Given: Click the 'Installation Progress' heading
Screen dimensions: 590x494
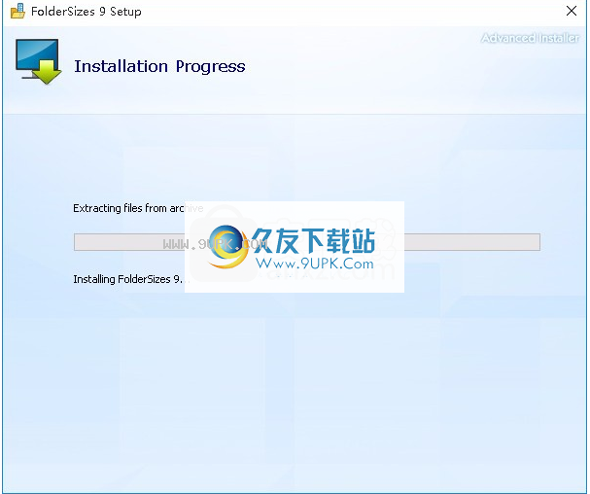Looking at the screenshot, I should [159, 67].
